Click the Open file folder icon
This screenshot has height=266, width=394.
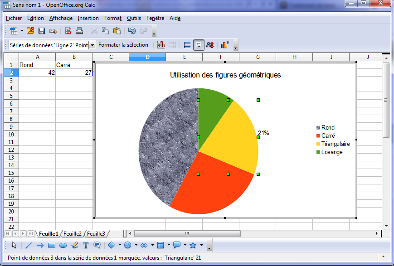pos(30,31)
